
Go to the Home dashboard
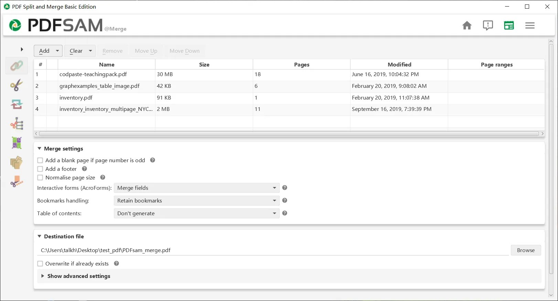(x=467, y=25)
